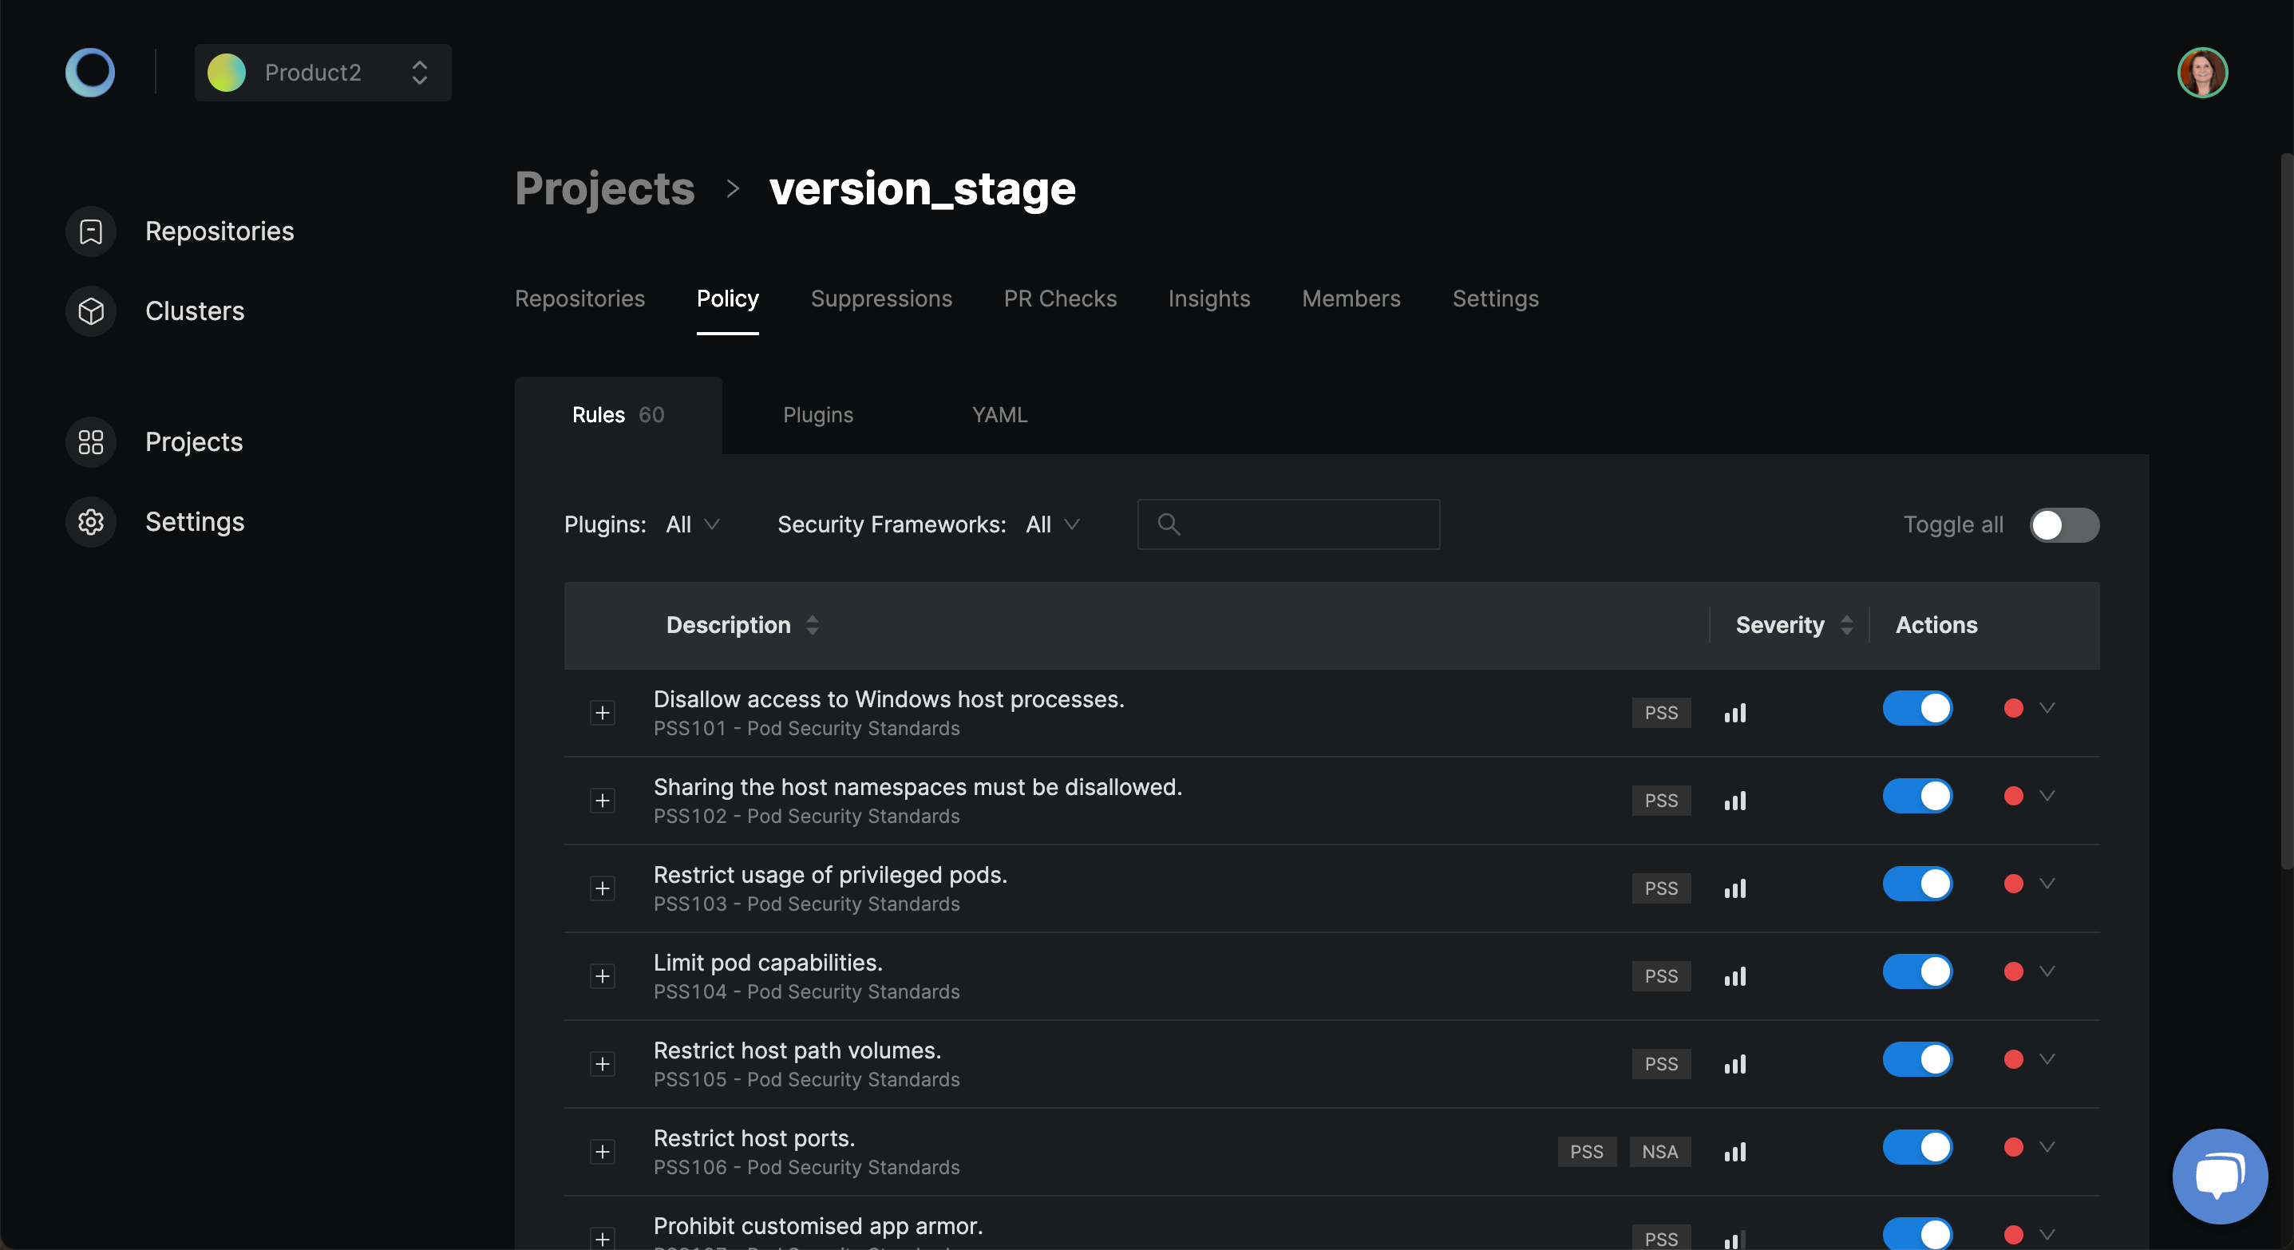Toggle the Toggle all master switch
Viewport: 2294px width, 1250px height.
pyautogui.click(x=2065, y=524)
